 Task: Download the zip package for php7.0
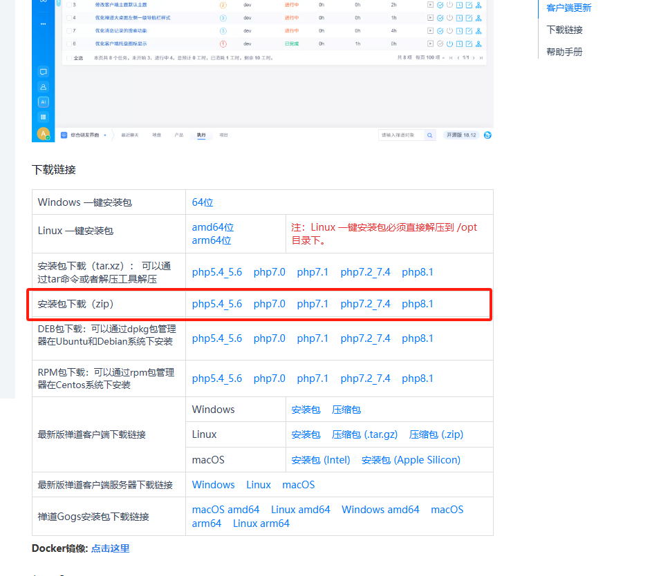[x=270, y=304]
